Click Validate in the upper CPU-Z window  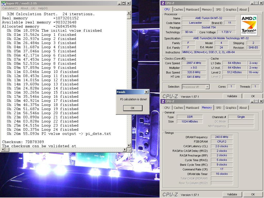pos(232,96)
